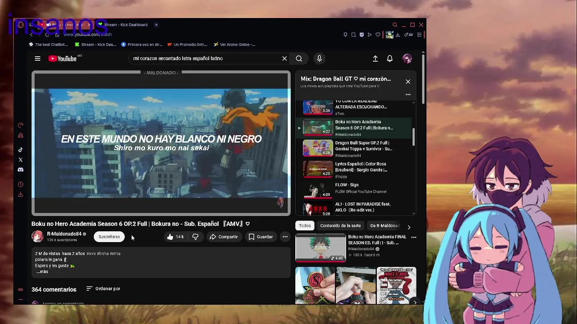Screen dimensions: 577x324
Task: Open Primera vez en dir... bookmark
Action: click(142, 45)
